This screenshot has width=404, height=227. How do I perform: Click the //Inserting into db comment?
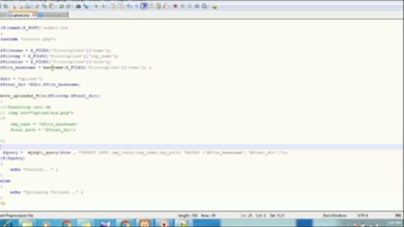pyautogui.click(x=25, y=107)
